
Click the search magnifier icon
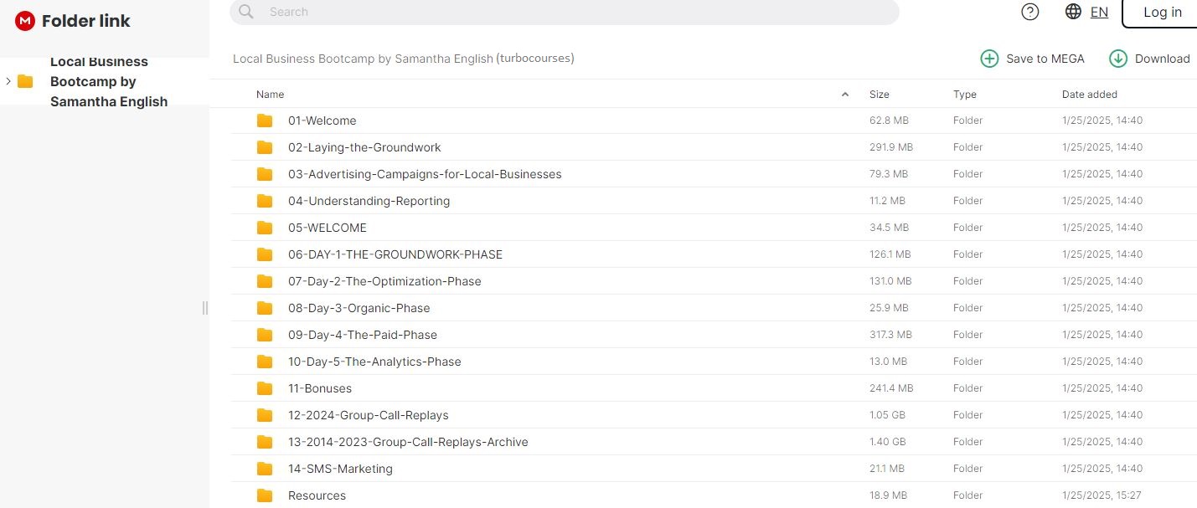246,12
